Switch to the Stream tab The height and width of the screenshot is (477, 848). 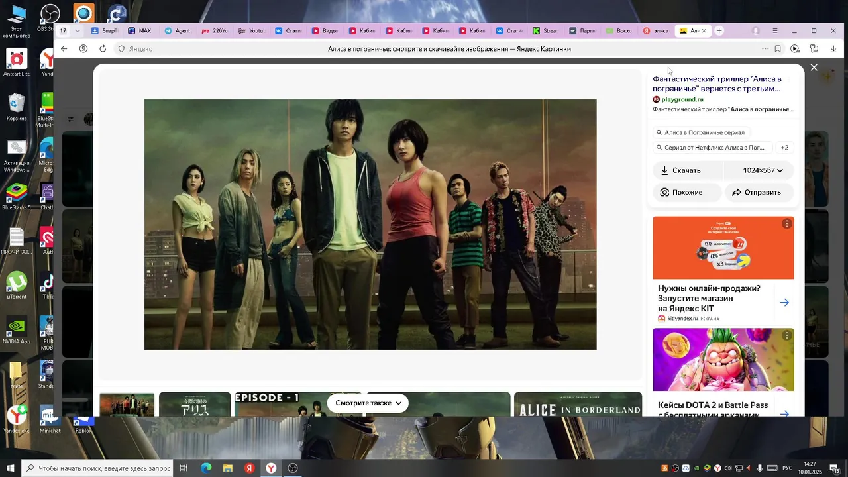tap(547, 30)
